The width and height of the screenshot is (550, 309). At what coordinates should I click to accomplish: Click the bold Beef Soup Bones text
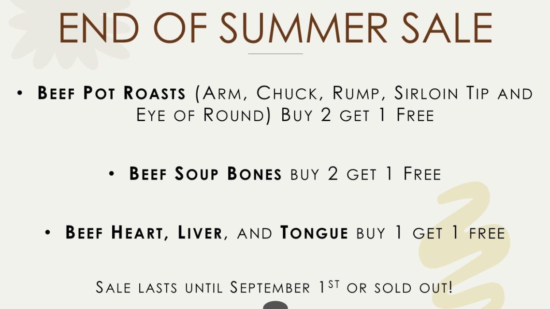205,173
